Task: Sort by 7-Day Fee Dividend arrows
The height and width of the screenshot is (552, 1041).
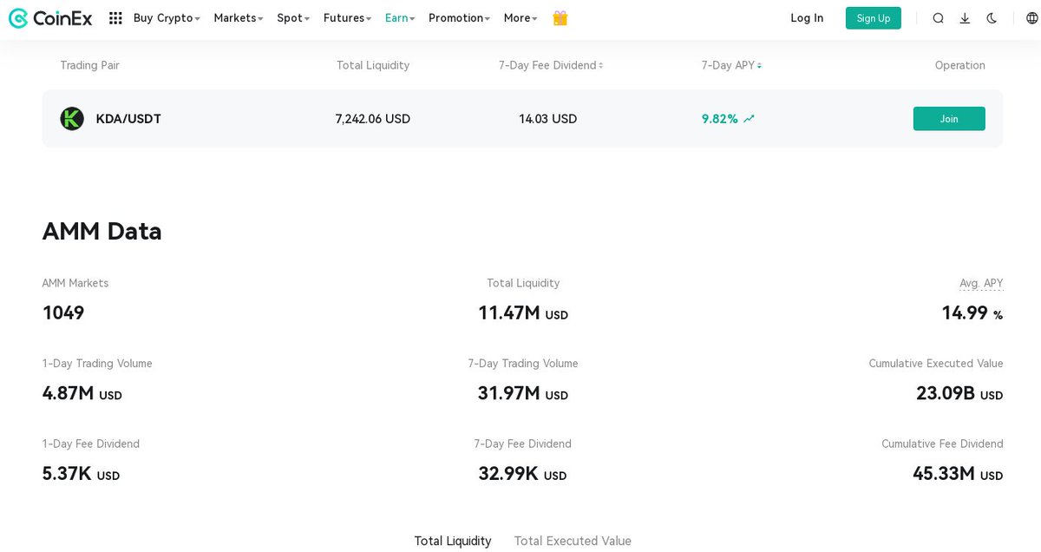Action: click(600, 66)
